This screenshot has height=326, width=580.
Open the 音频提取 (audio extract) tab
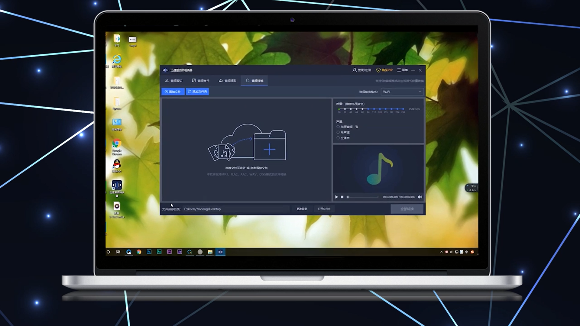click(x=228, y=81)
